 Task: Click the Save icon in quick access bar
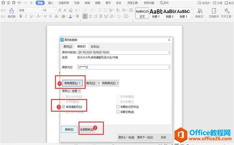pyautogui.click(x=3, y=3)
